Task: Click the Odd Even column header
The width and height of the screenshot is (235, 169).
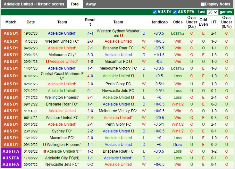Action: (203, 22)
